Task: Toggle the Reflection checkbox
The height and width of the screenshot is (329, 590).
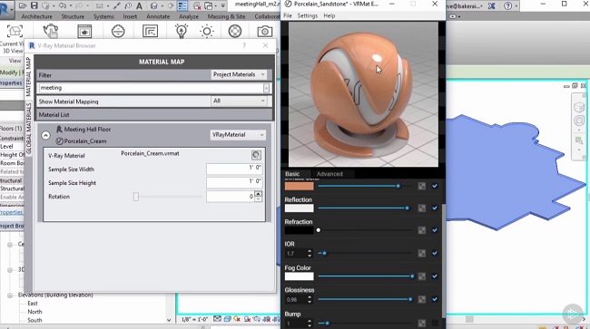Action: (x=435, y=208)
